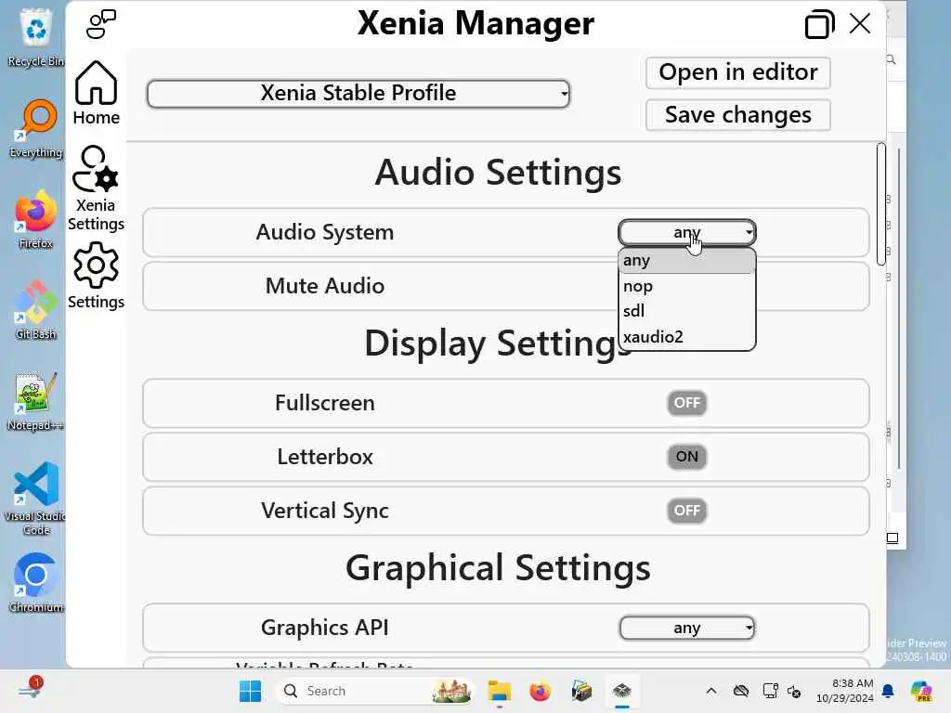Open Xenia Settings in sidebar

96,188
